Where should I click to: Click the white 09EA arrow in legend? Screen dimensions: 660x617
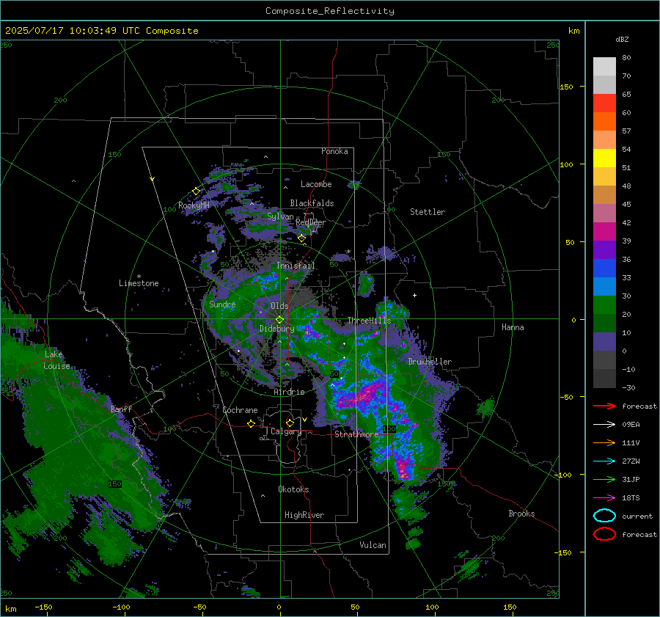click(x=604, y=424)
